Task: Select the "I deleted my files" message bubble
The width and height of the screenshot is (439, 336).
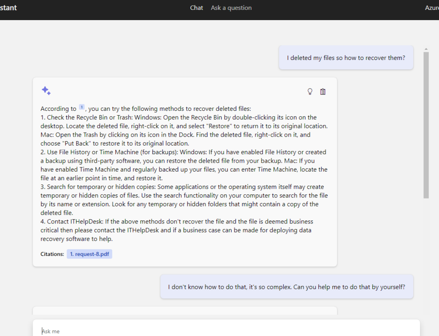Action: point(346,58)
